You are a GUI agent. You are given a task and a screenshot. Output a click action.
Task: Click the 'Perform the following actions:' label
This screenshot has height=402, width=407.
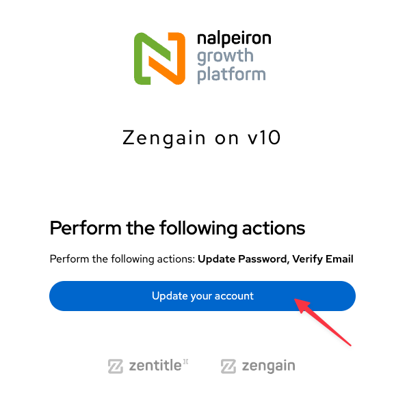[x=122, y=259]
